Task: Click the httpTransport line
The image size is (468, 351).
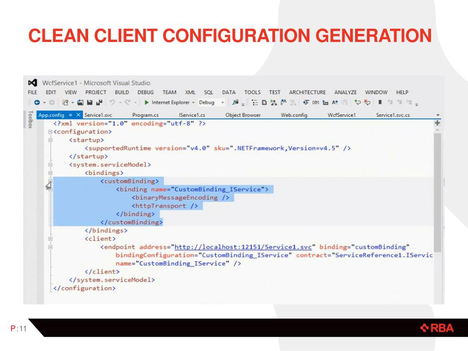Action: pyautogui.click(x=165, y=206)
